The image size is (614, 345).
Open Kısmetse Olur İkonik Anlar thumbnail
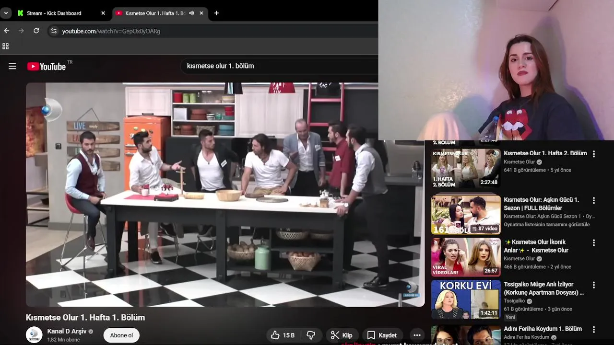(466, 257)
